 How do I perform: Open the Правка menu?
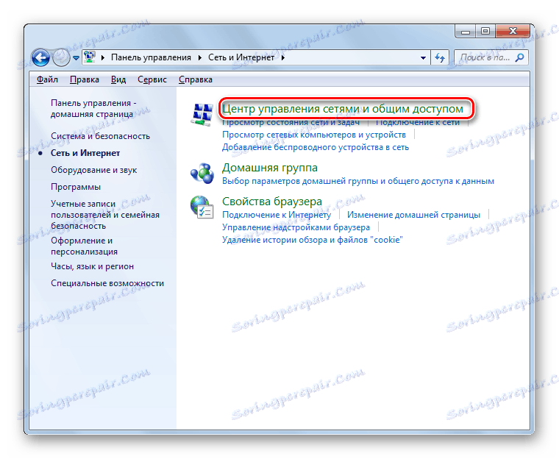pos(85,79)
